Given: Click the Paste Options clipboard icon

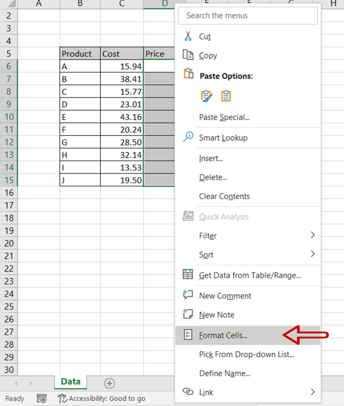Looking at the screenshot, I should (188, 73).
